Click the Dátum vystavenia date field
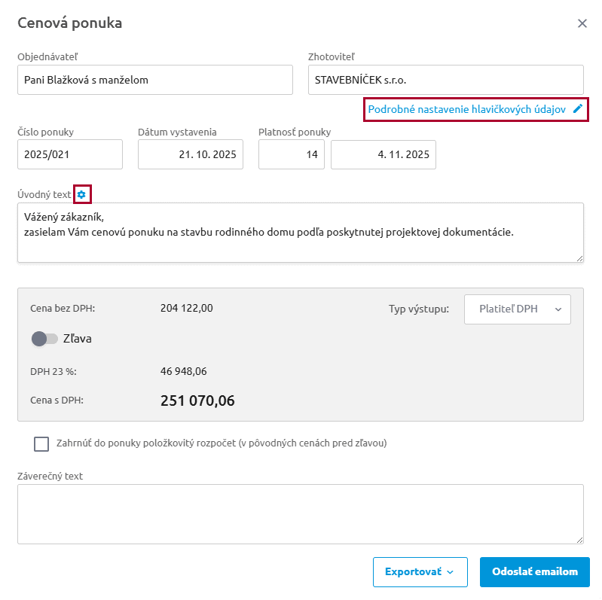Viewport: 602px width, 600px height. tap(190, 154)
